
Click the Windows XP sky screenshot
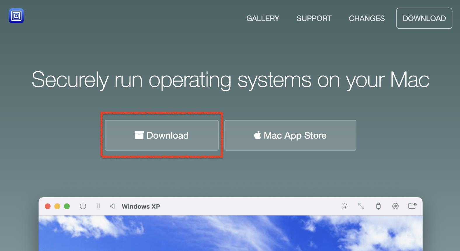coord(231,233)
